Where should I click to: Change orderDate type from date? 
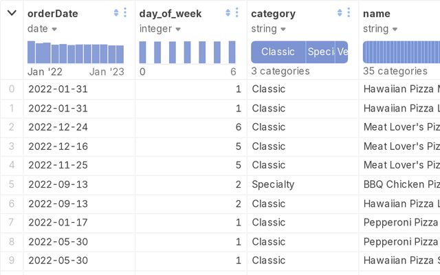(x=42, y=29)
